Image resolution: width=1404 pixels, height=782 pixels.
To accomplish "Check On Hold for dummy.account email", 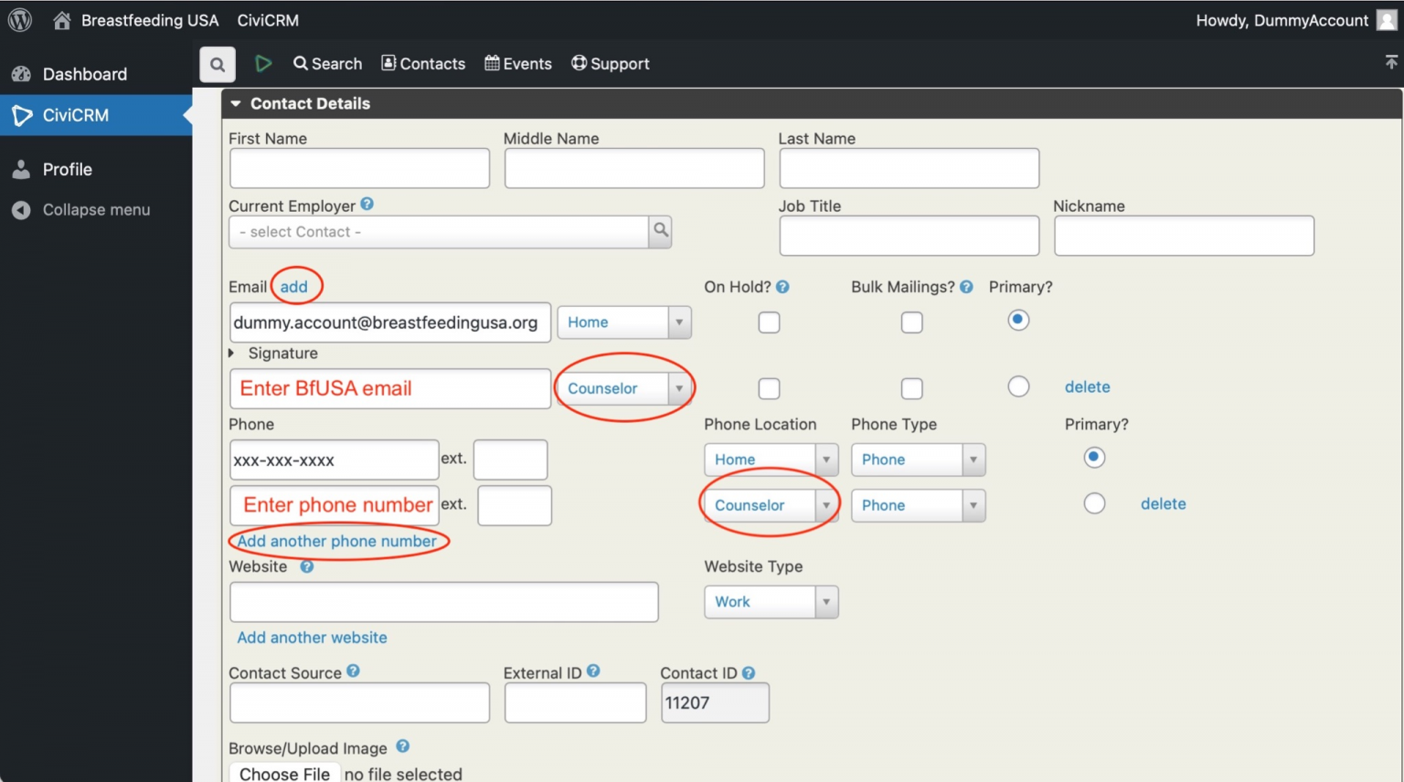I will 769,322.
